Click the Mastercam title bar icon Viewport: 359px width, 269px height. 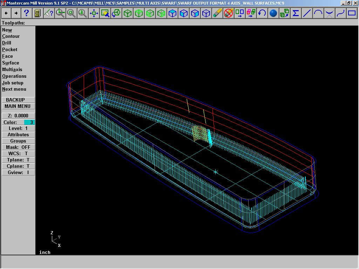point(3,3)
